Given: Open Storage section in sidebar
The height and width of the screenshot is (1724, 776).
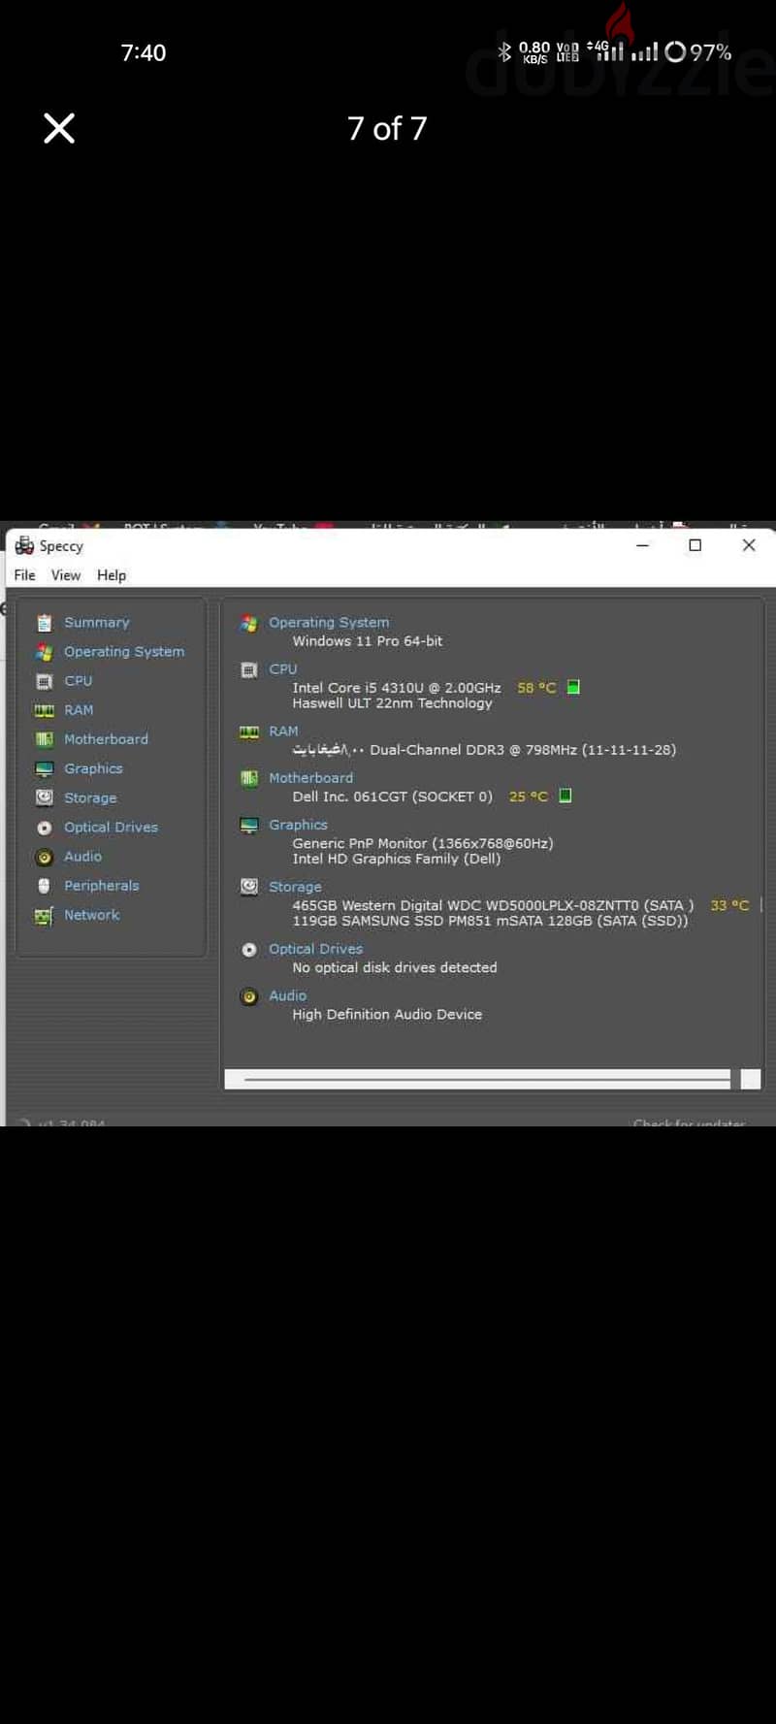Looking at the screenshot, I should [91, 797].
